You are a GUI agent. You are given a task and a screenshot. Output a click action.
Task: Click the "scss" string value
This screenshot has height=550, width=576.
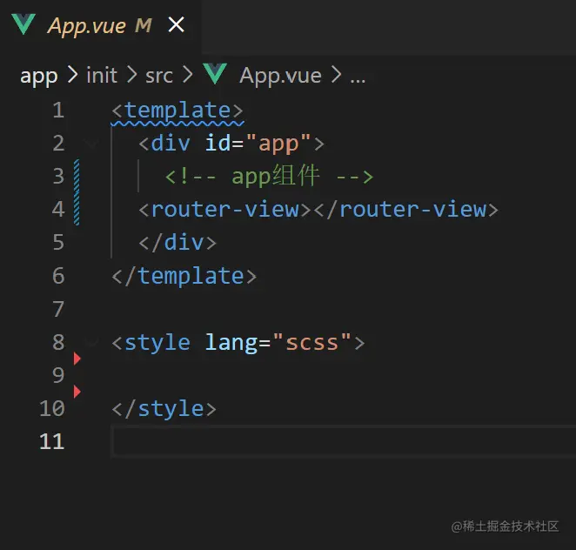[311, 342]
